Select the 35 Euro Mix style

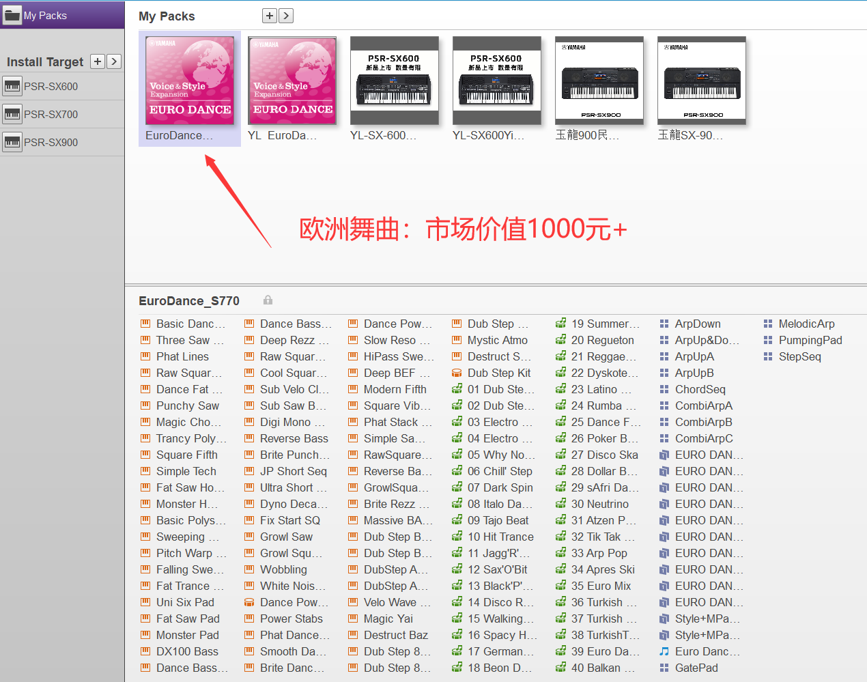601,586
